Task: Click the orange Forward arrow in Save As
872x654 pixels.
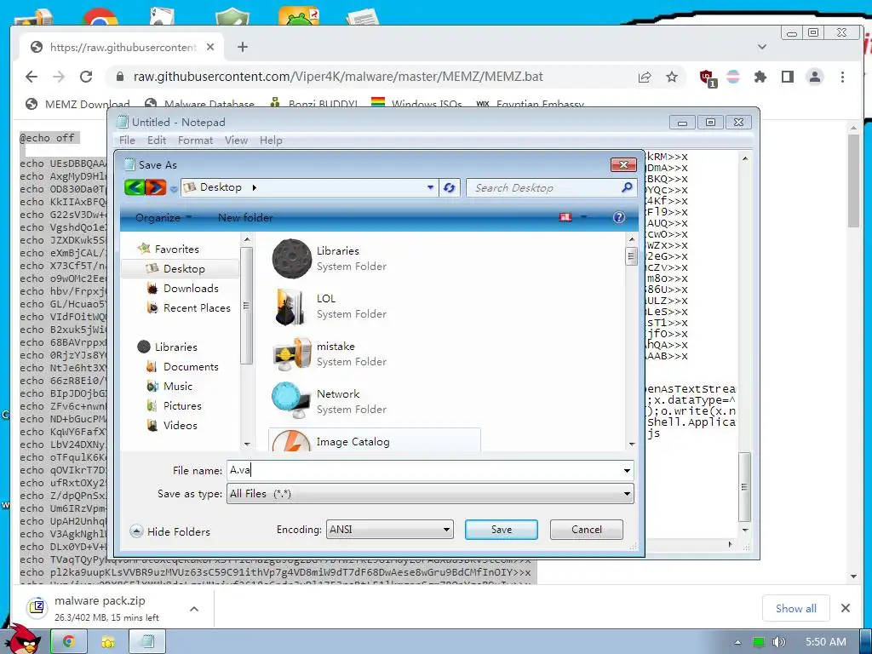Action: [156, 187]
